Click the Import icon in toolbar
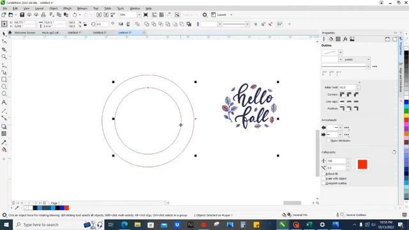The width and height of the screenshot is (409, 230). click(x=99, y=15)
